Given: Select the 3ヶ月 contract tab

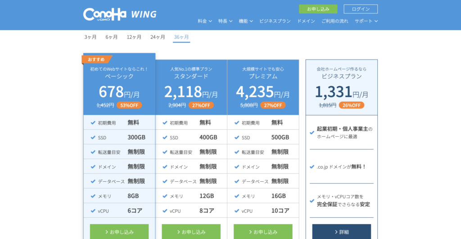Looking at the screenshot, I should 90,37.
